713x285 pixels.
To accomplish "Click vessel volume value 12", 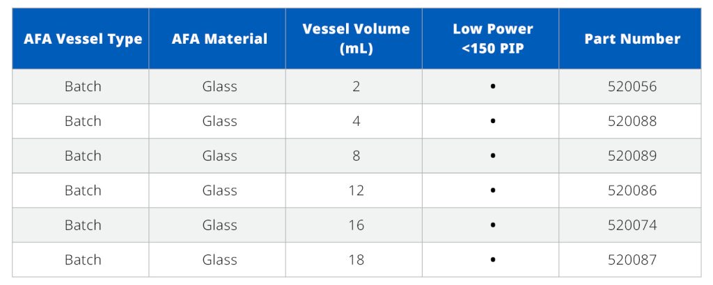I will click(x=356, y=190).
